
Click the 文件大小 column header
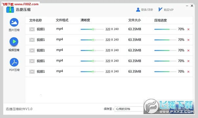[135, 20]
